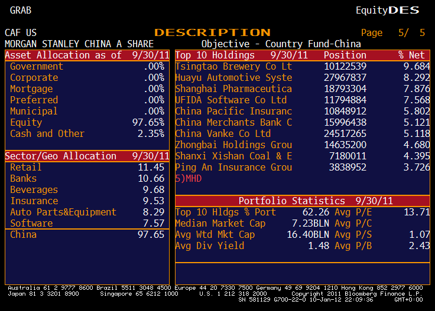Click Shanghai Pharmaceutica holding name
Image resolution: width=435 pixels, height=311 pixels.
click(x=233, y=89)
